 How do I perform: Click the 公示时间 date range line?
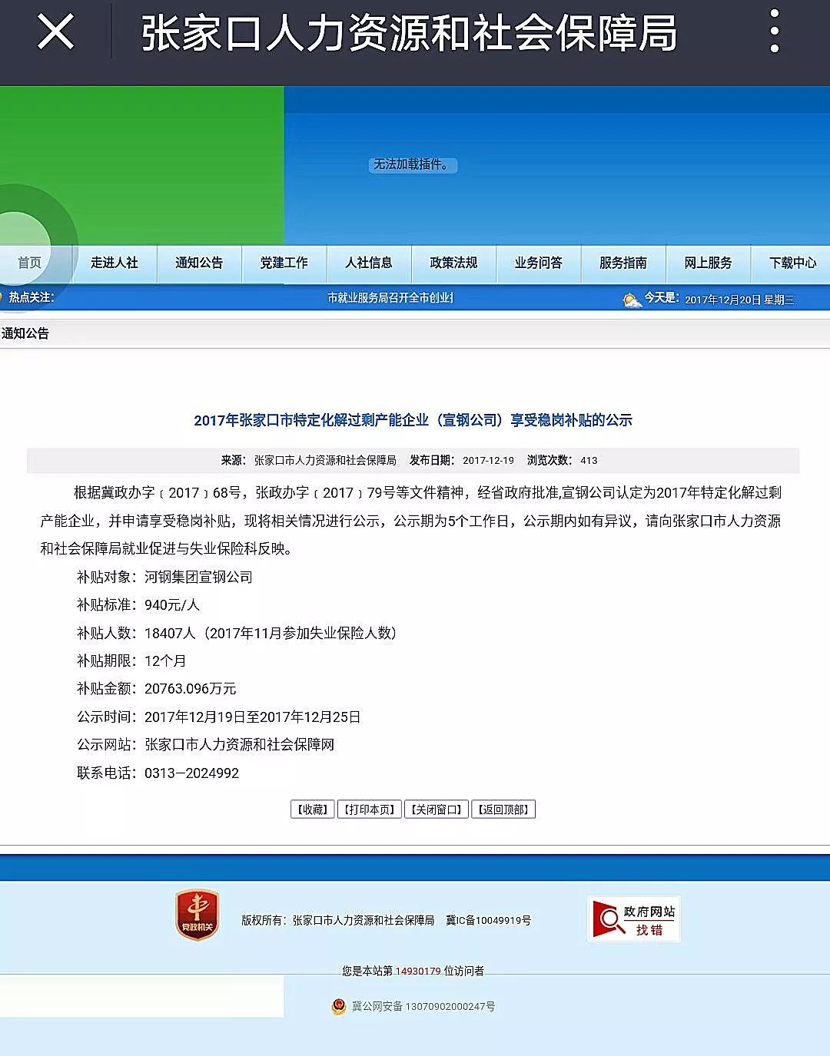click(x=219, y=717)
